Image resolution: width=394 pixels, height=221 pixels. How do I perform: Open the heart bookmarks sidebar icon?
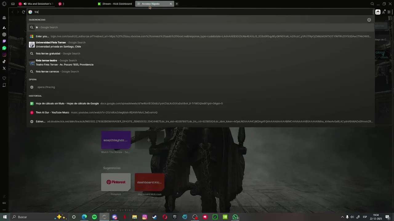point(4,78)
